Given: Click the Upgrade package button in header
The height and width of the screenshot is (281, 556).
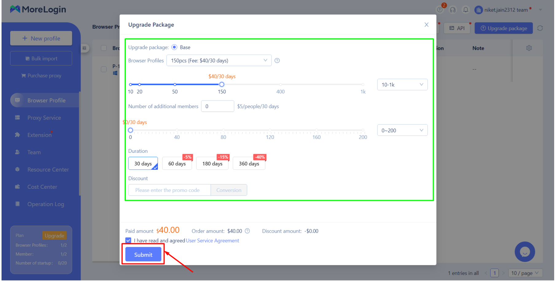Looking at the screenshot, I should pyautogui.click(x=504, y=28).
